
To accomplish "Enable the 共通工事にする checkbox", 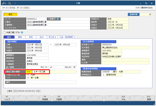I will point(5,32).
